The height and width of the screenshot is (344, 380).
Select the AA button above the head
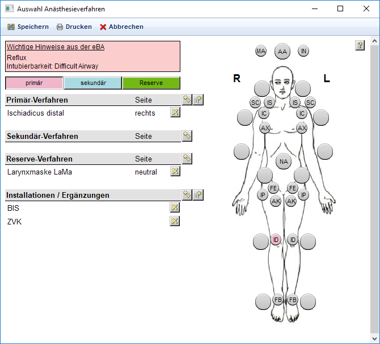pos(282,52)
